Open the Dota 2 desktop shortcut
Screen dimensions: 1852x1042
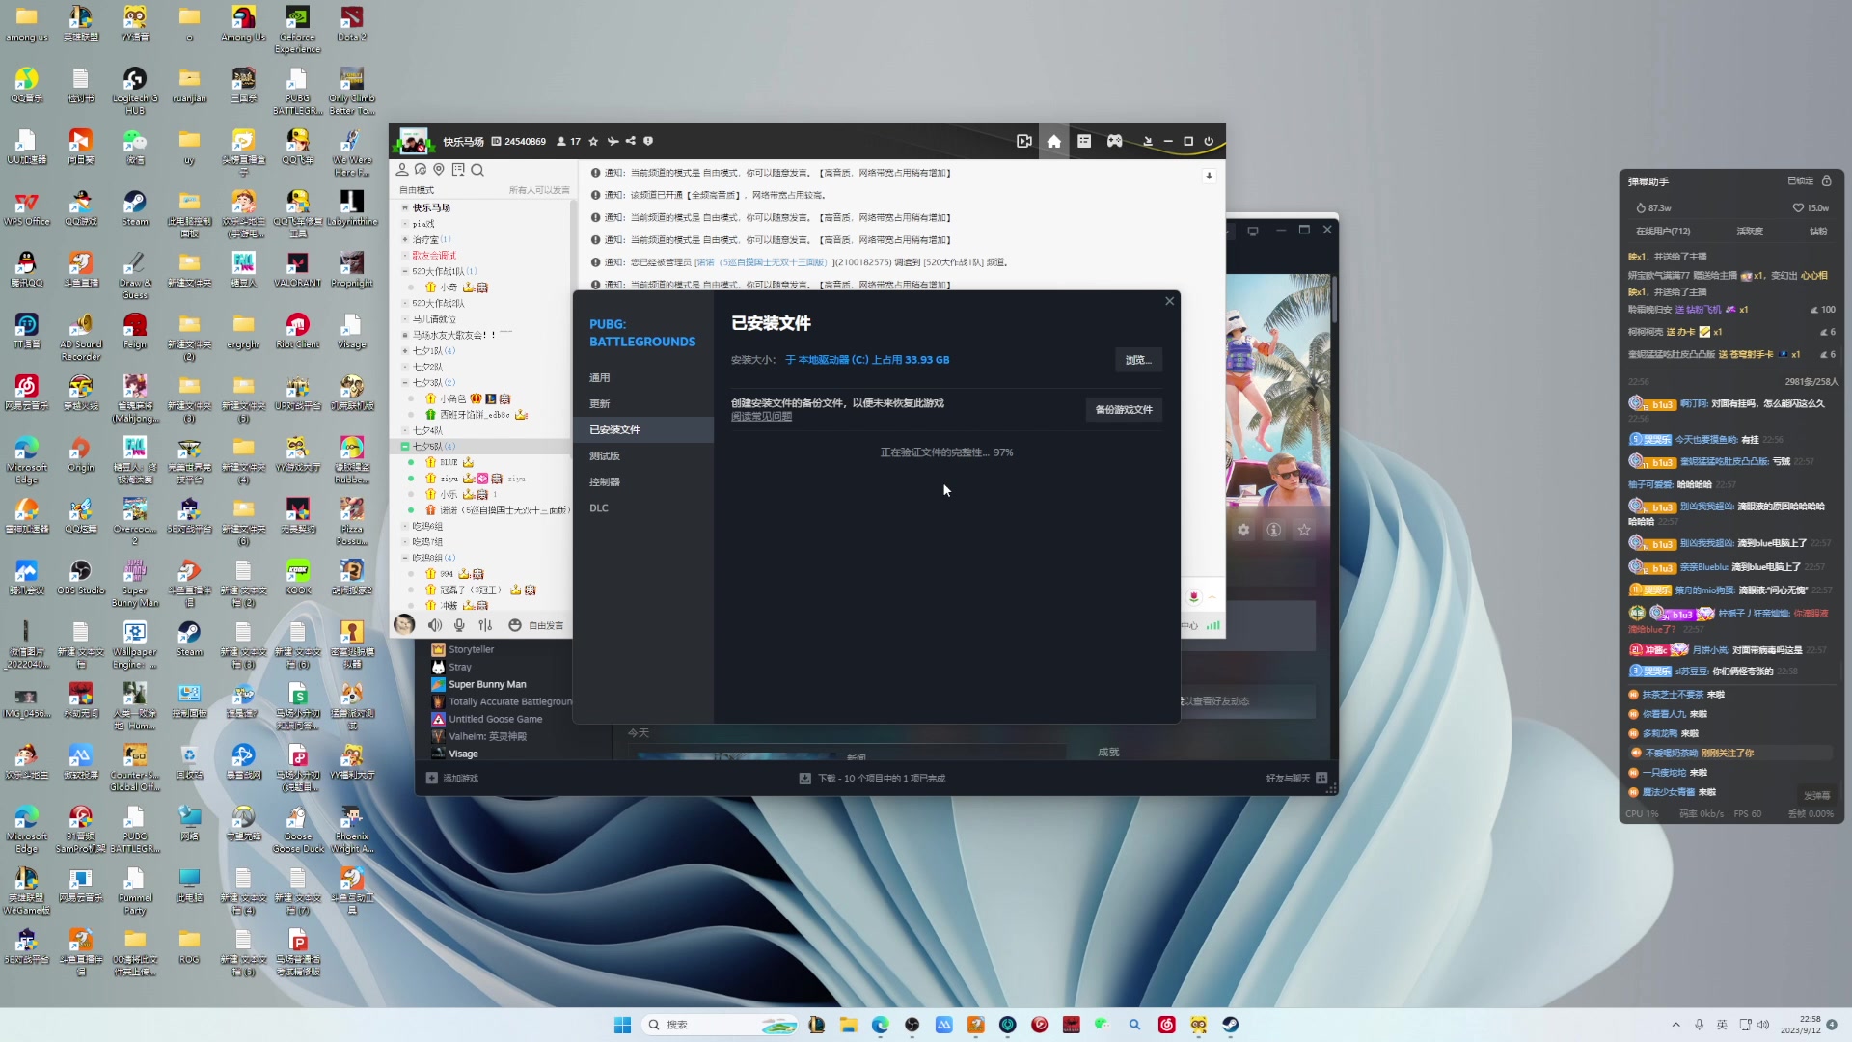(351, 23)
